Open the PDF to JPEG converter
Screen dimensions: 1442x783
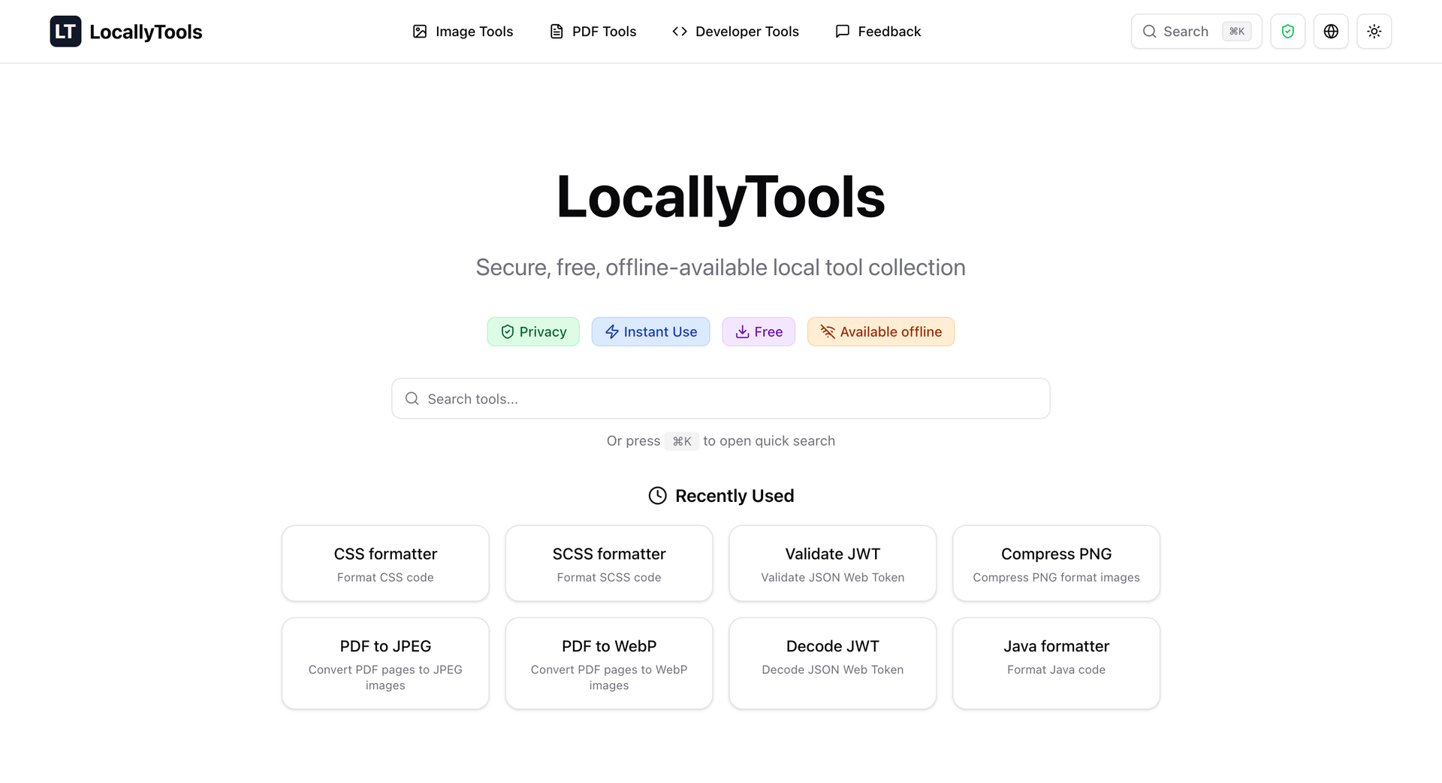click(x=385, y=664)
